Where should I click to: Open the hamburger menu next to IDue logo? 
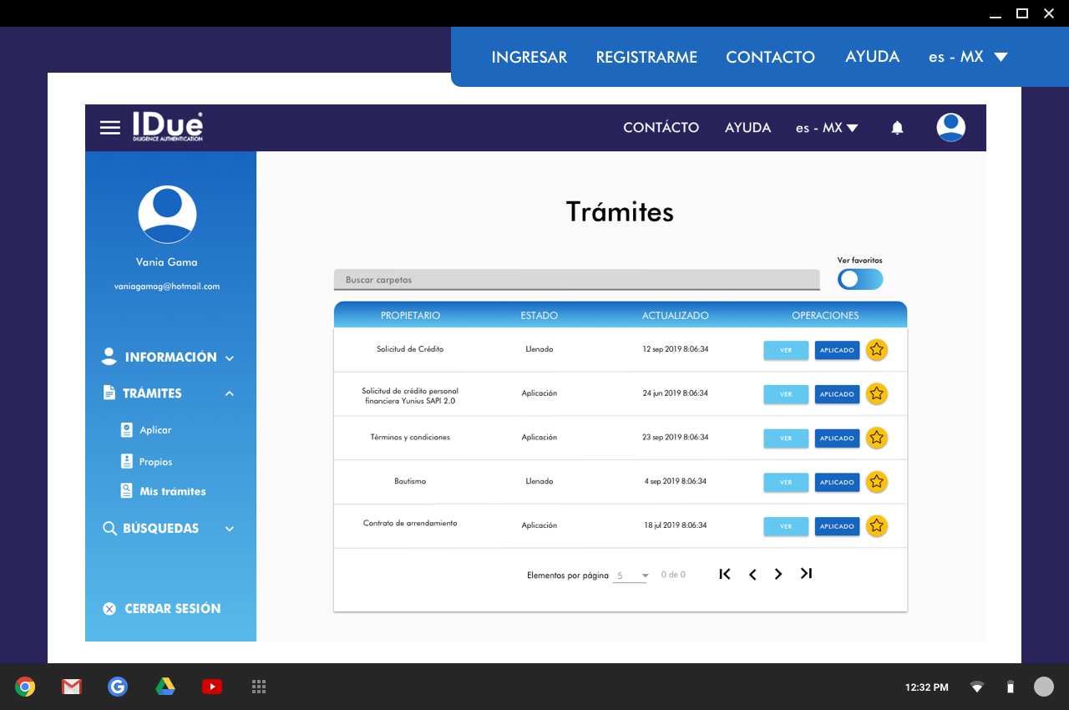[x=110, y=128]
